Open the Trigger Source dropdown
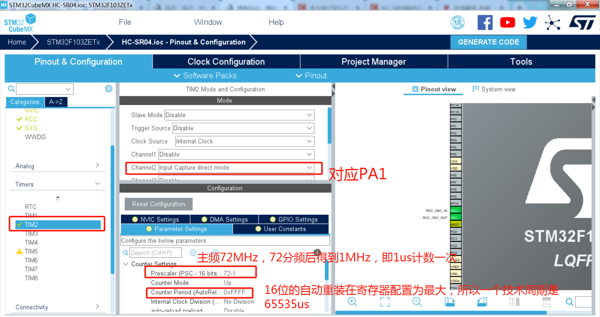 (243, 128)
